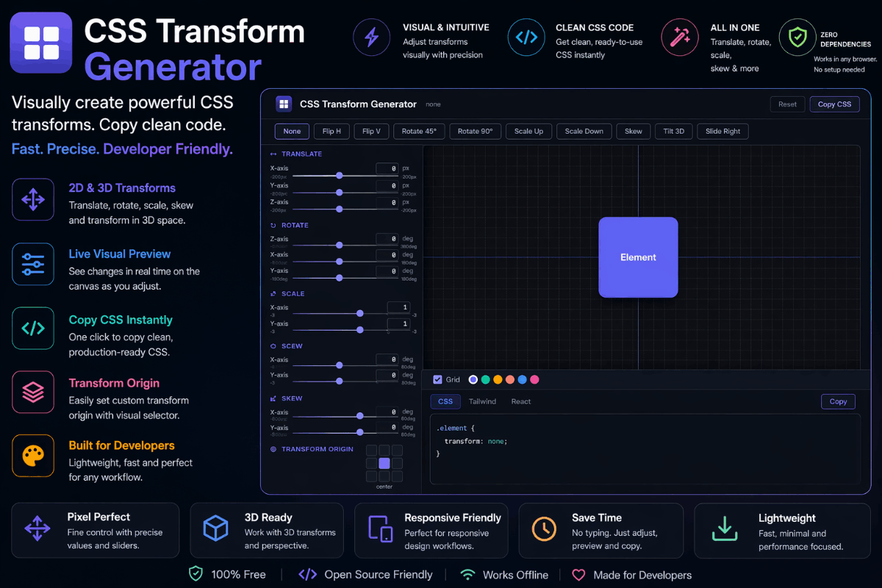Click the ROTATE section circular arrow icon
The height and width of the screenshot is (588, 882).
point(273,226)
